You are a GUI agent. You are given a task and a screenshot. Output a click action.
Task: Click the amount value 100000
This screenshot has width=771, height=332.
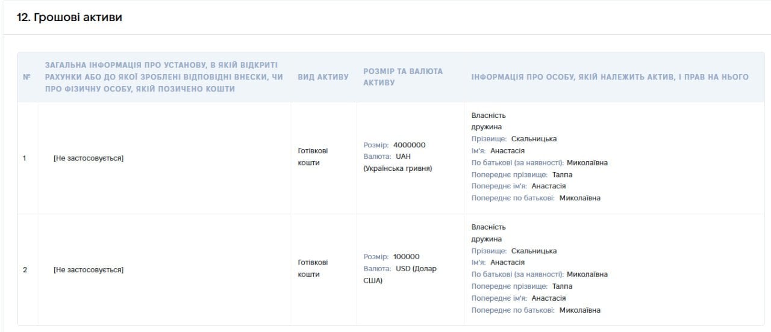(407, 256)
